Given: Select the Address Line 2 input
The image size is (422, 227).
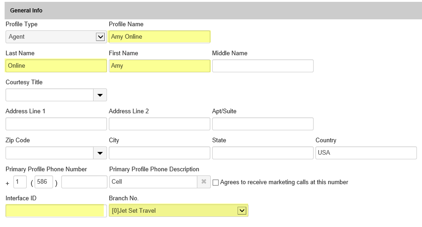Looking at the screenshot, I should [x=159, y=124].
